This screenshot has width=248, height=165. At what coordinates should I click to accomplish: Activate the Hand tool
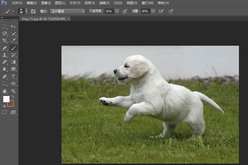click(4, 91)
